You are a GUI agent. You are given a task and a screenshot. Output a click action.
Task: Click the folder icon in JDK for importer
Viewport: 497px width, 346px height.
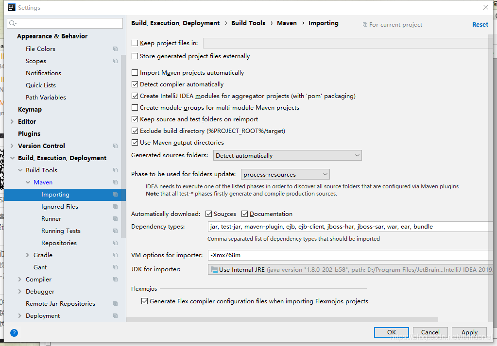click(214, 270)
